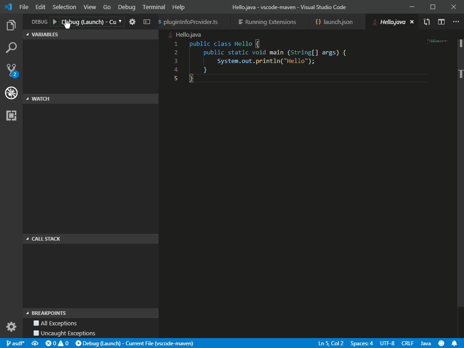The height and width of the screenshot is (348, 464).
Task: Open the Search view icon
Action: click(11, 48)
